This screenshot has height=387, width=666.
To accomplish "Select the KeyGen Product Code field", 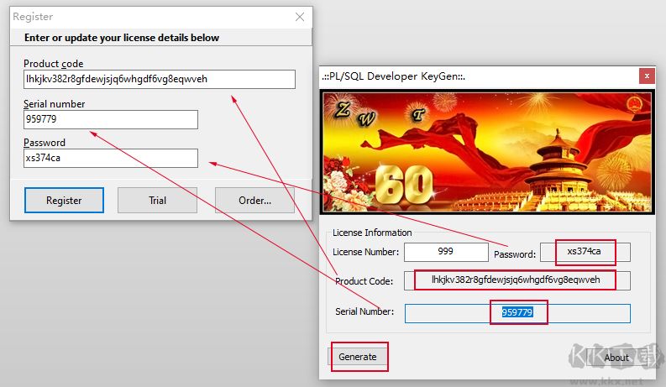I will 516,280.
